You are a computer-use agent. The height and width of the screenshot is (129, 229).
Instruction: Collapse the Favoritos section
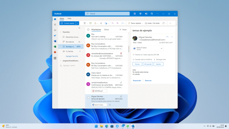(x=61, y=32)
